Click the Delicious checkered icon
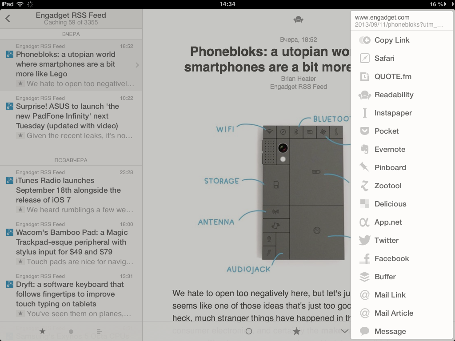455x341 pixels. 364,204
